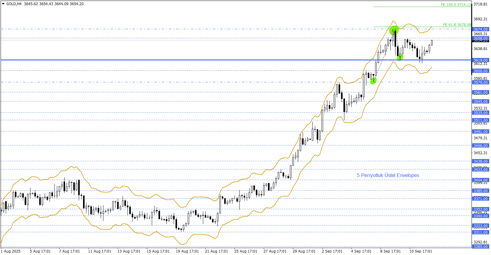The image size is (491, 255).
Task: Click the 3423.00 price level tag
Action: pos(481,170)
